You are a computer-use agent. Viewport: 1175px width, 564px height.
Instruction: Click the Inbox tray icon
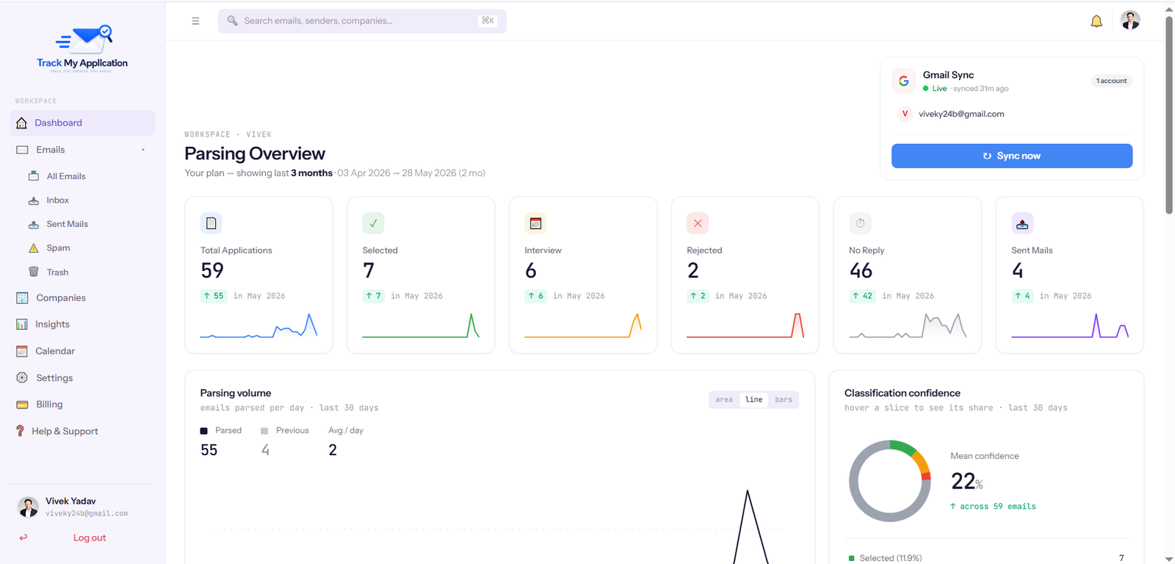point(34,200)
